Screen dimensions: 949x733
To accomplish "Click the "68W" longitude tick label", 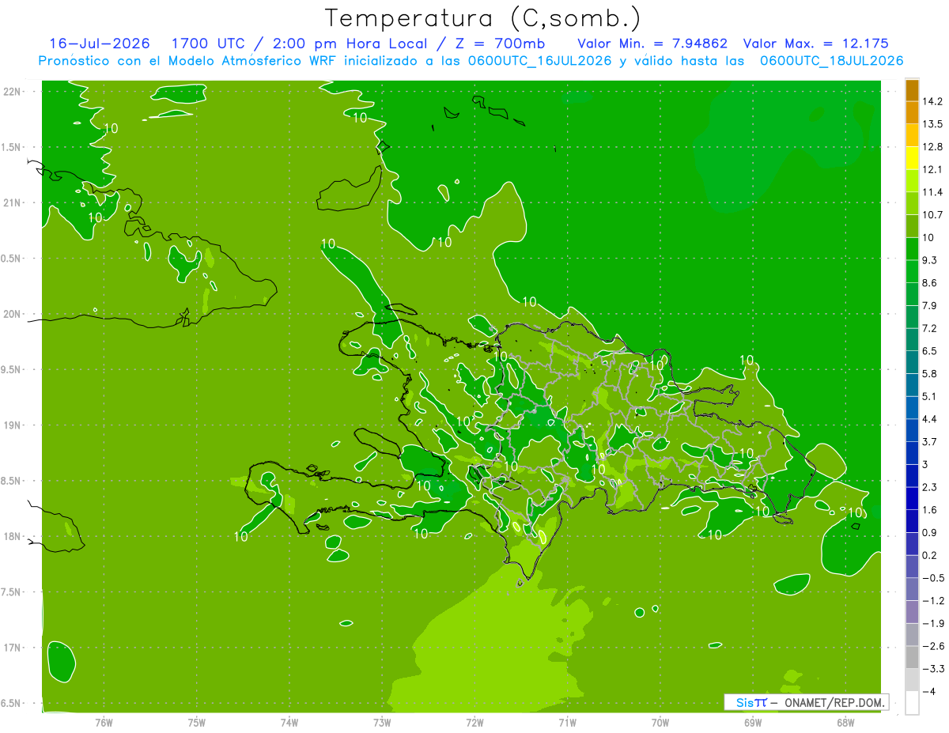I will click(x=845, y=723).
